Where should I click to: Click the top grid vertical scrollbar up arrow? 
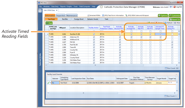[179, 31]
